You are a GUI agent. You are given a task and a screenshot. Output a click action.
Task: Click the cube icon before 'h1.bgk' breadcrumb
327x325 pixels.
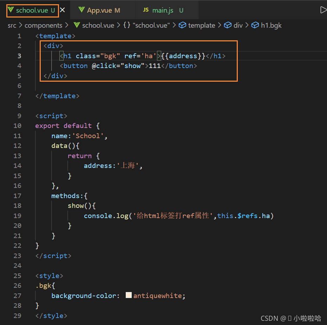255,25
